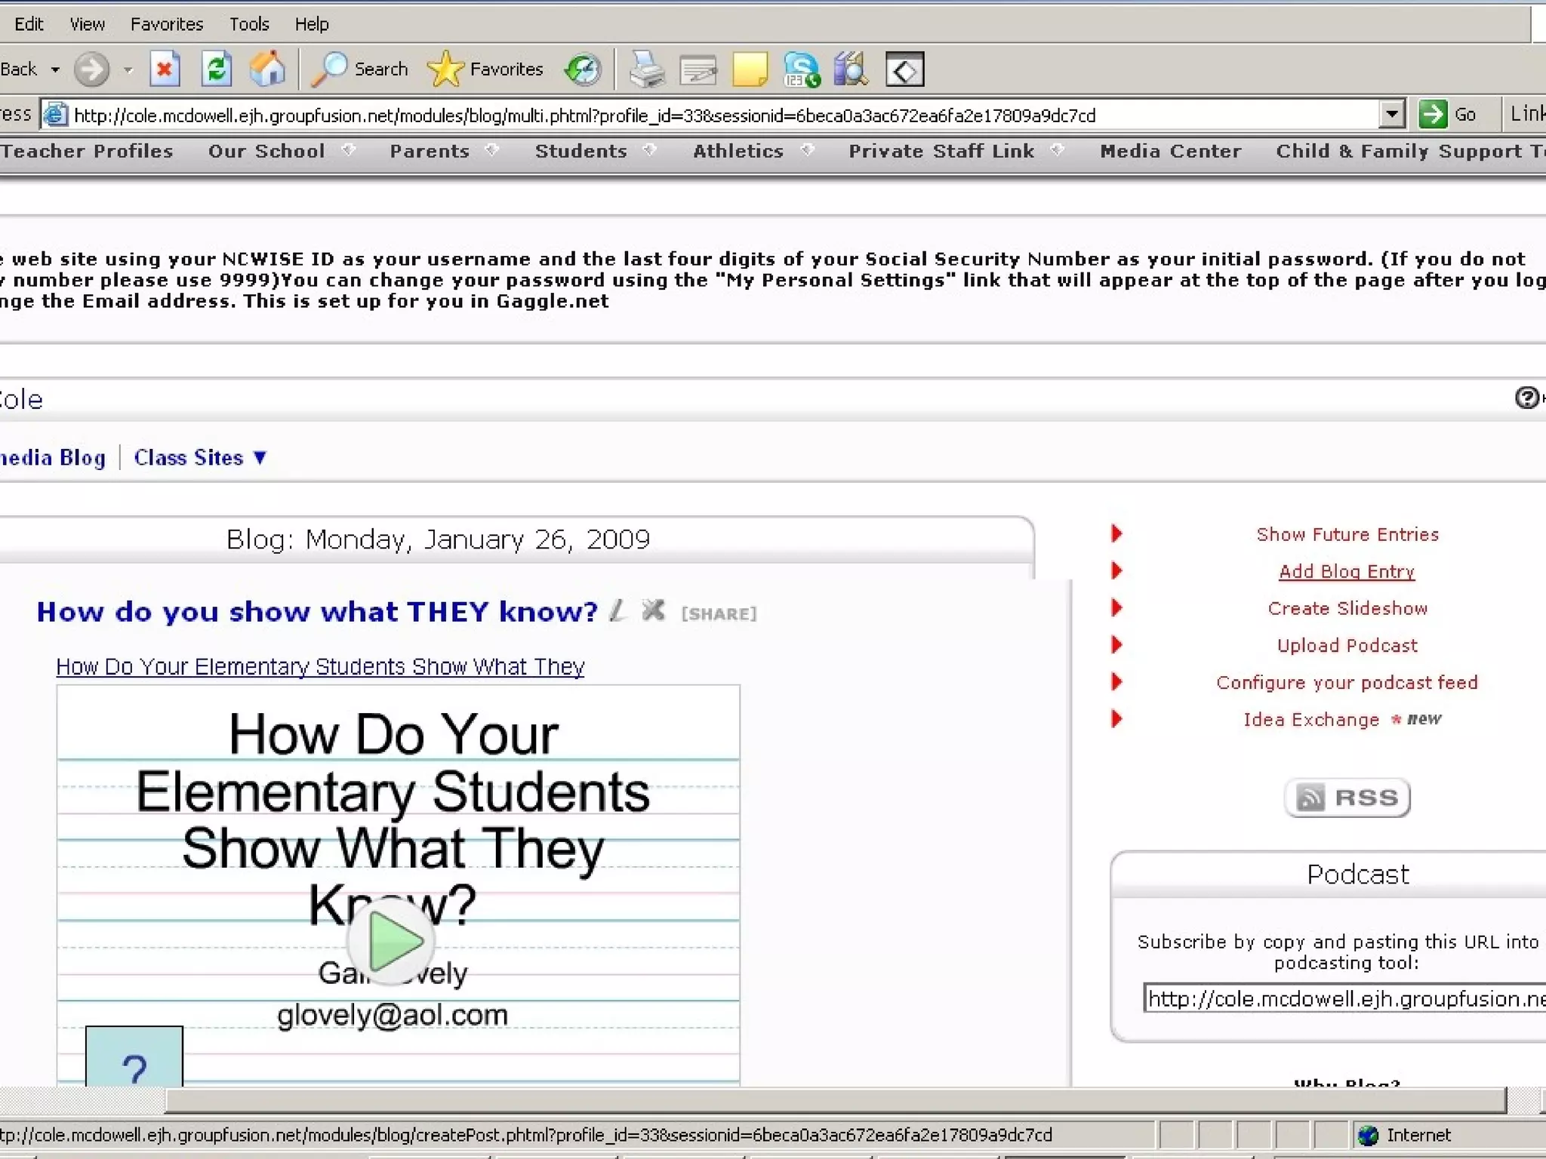Click the Research books icon
Screen dimensions: 1546x1159
pos(852,69)
